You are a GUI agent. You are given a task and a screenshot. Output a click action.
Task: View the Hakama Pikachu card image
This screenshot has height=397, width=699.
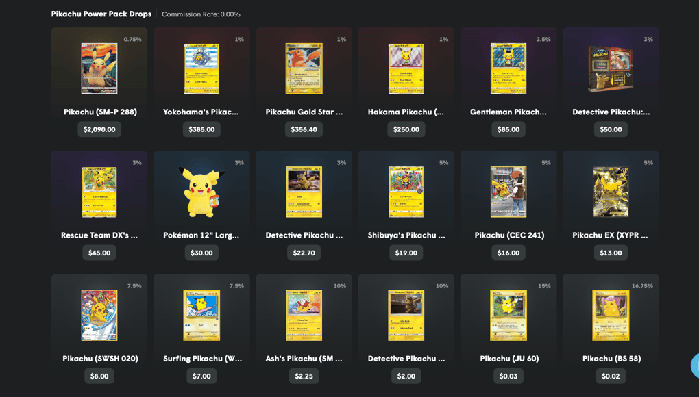tap(406, 68)
